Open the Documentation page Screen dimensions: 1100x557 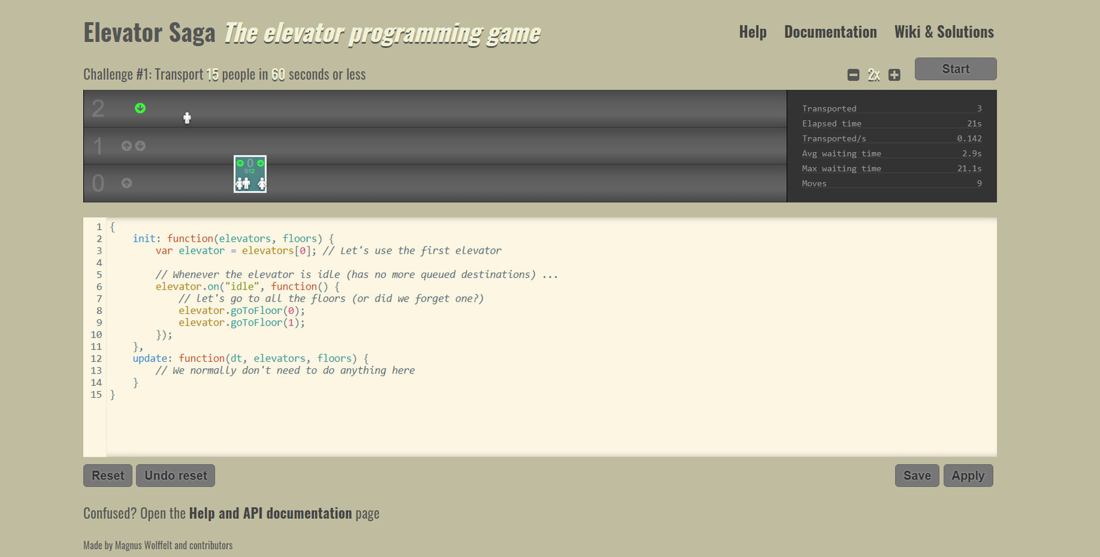click(x=830, y=32)
